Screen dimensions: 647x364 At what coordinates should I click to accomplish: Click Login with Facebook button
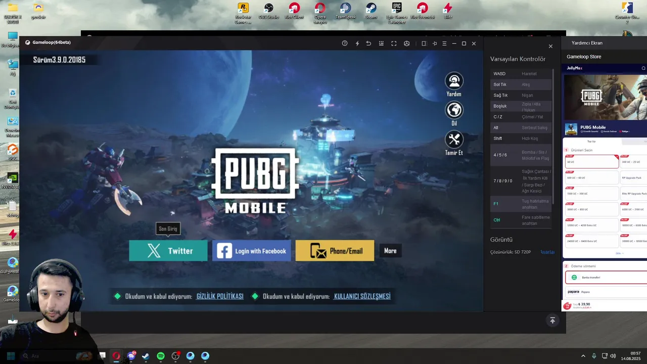coord(252,251)
